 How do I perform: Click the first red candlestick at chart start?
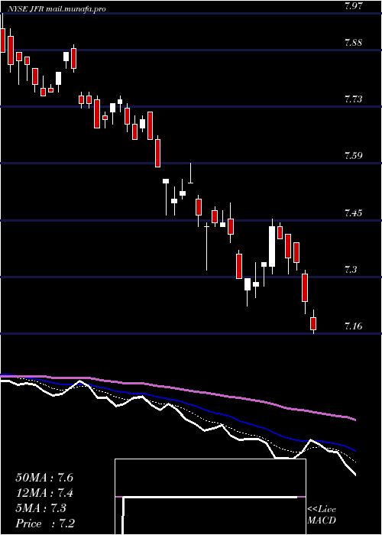click(3, 41)
